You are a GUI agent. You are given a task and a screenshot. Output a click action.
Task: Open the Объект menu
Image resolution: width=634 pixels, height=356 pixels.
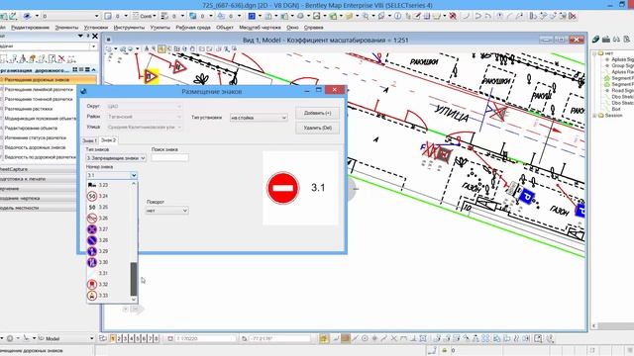tap(225, 28)
